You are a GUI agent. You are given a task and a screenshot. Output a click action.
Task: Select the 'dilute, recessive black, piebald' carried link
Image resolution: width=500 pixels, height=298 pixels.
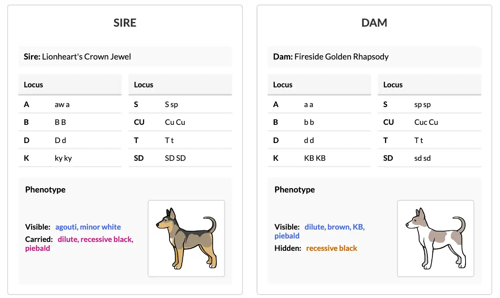tap(95, 239)
